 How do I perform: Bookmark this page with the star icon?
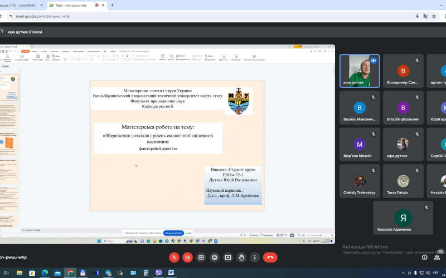click(x=434, y=16)
